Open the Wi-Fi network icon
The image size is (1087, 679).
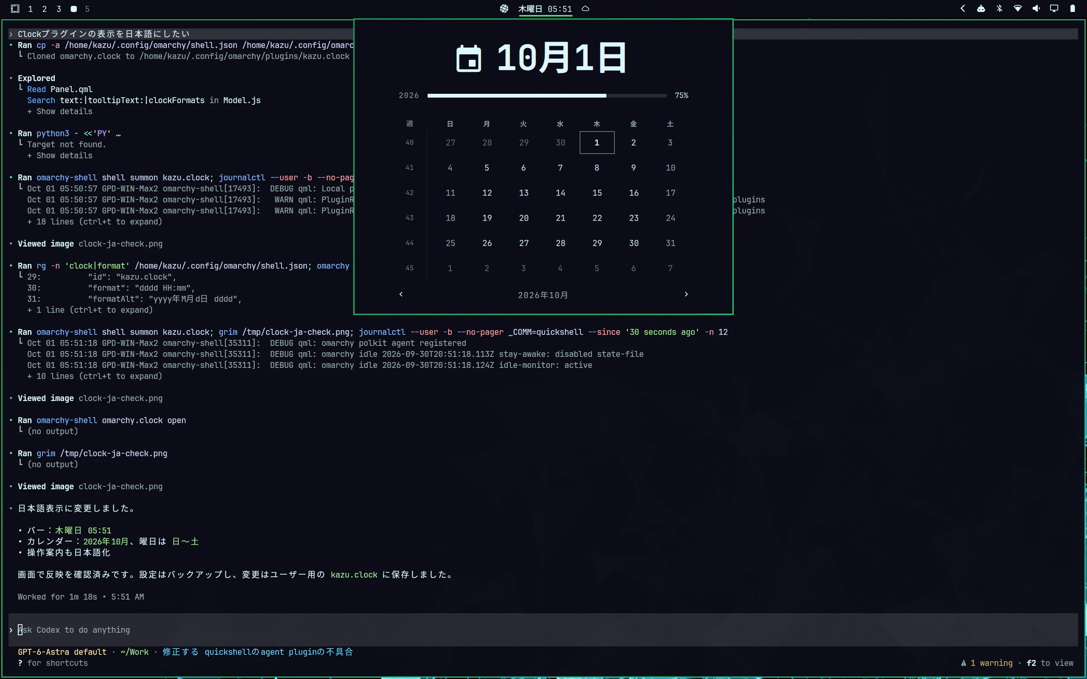tap(1018, 8)
